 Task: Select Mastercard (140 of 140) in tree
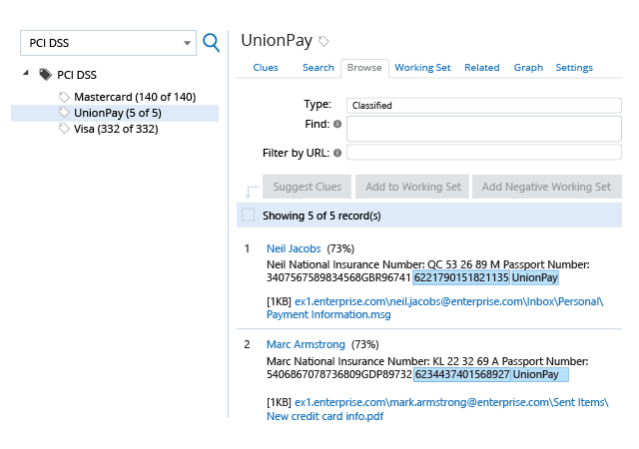tap(135, 97)
